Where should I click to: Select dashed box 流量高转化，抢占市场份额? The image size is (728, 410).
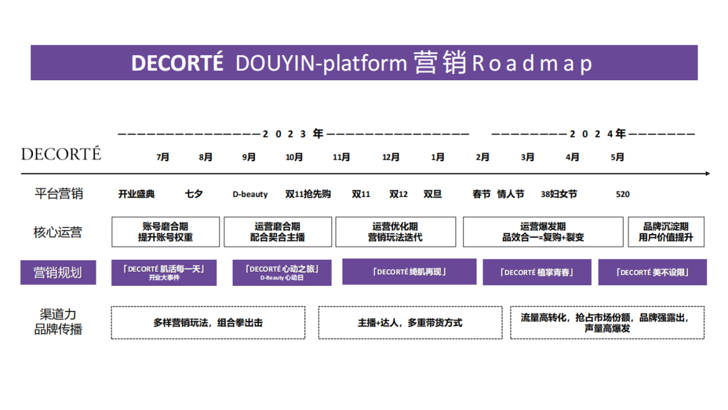(x=607, y=323)
